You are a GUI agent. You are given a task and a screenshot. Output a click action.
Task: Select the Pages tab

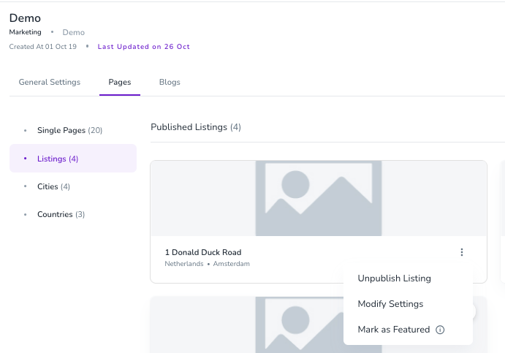(120, 82)
